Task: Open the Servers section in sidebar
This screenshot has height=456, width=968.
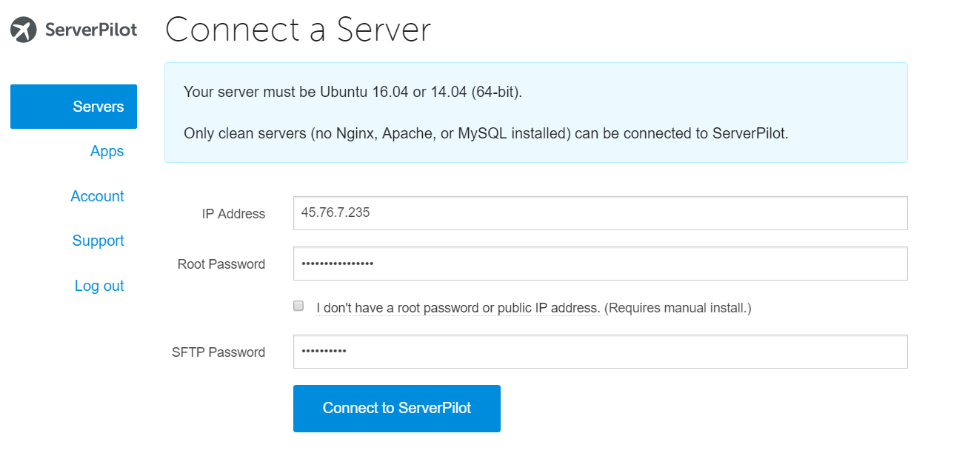Action: (x=74, y=107)
